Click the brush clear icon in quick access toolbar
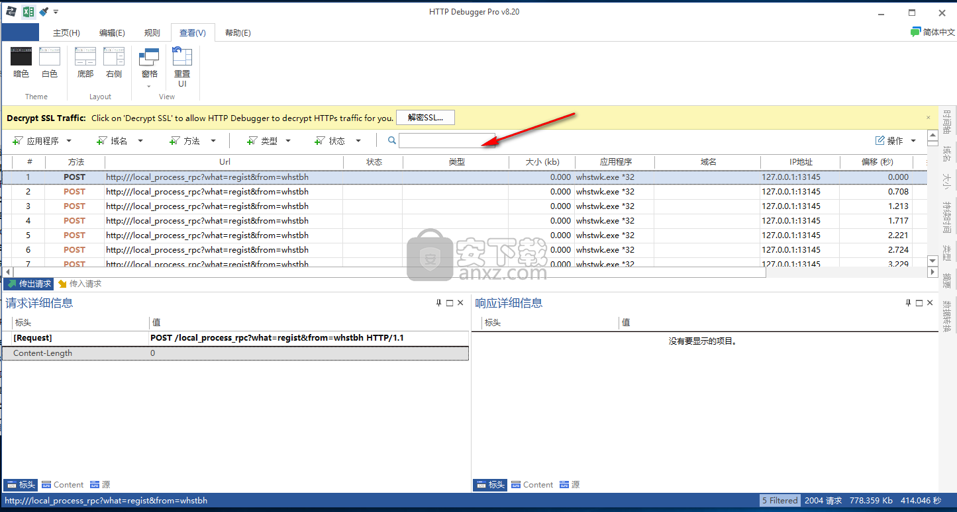This screenshot has height=512, width=957. point(44,12)
